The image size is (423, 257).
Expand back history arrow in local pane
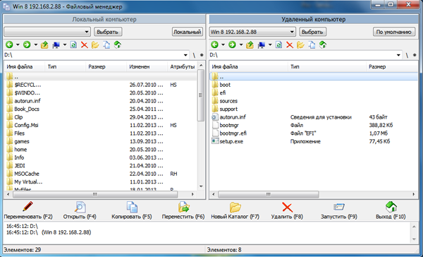point(18,45)
